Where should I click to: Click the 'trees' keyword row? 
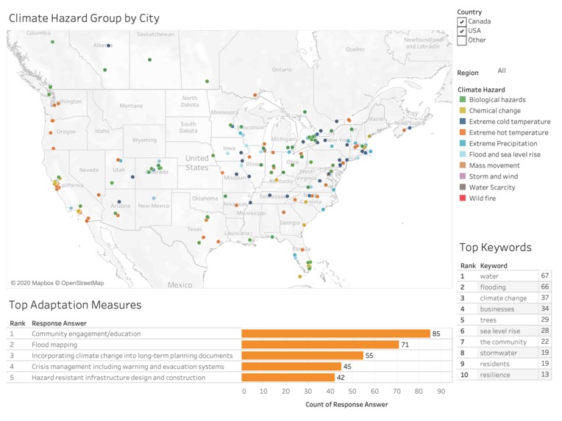504,320
